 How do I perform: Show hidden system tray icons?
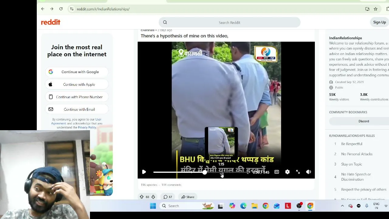[342, 206]
